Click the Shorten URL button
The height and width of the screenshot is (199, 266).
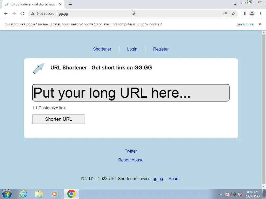pos(59,119)
